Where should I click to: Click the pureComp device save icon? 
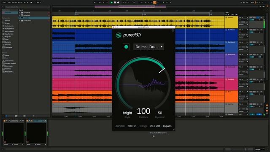pos(23,121)
